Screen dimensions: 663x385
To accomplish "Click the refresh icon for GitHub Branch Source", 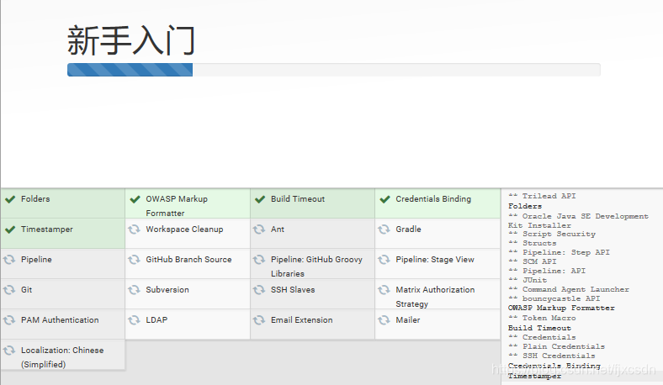I will coord(134,260).
